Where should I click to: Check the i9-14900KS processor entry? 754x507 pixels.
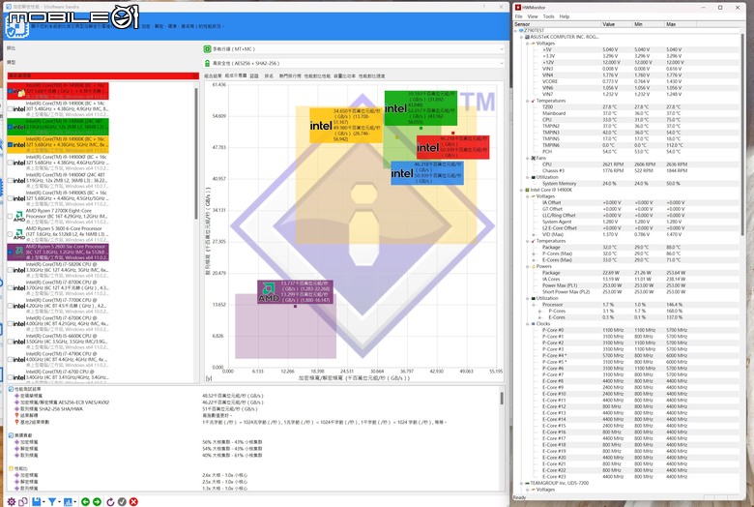(10, 198)
